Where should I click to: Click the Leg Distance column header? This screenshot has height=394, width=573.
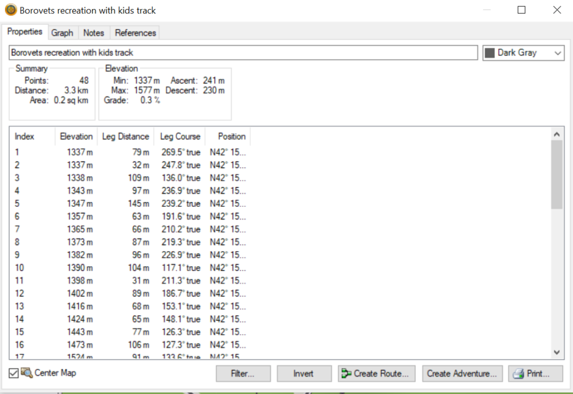pyautogui.click(x=125, y=136)
